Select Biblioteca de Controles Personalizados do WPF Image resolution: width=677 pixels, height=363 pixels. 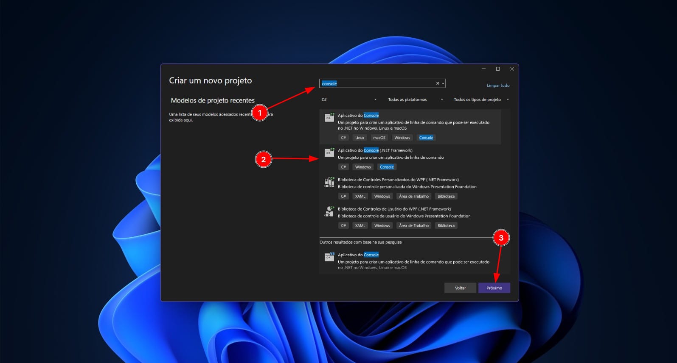[x=410, y=188]
